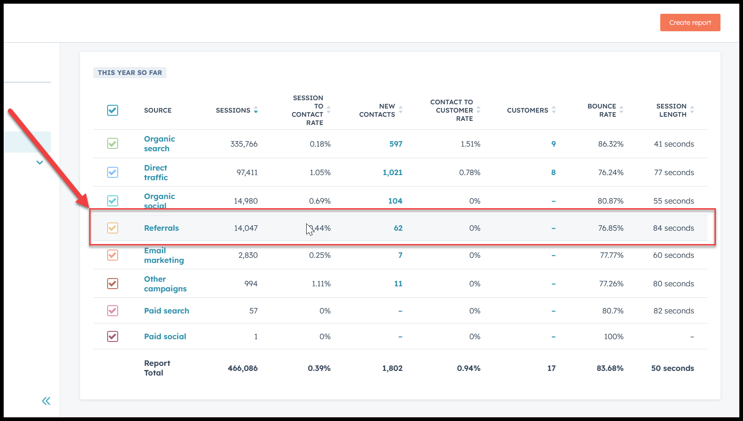Viewport: 743px width, 421px height.
Task: Open the Other campaigns source link
Action: [x=165, y=284]
